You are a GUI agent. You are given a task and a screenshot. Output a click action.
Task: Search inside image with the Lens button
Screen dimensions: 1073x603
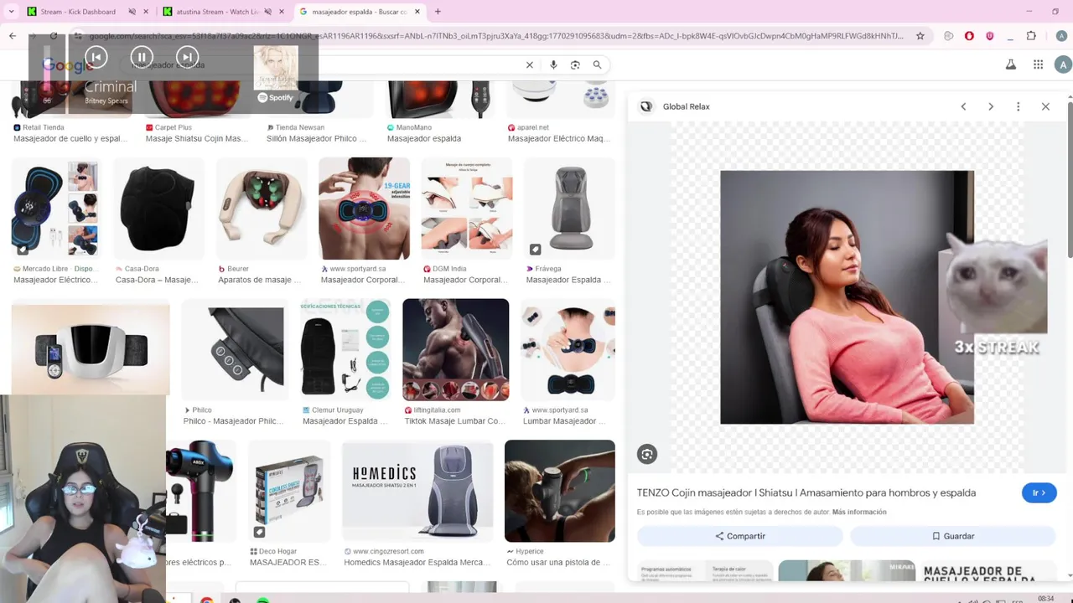pyautogui.click(x=647, y=454)
